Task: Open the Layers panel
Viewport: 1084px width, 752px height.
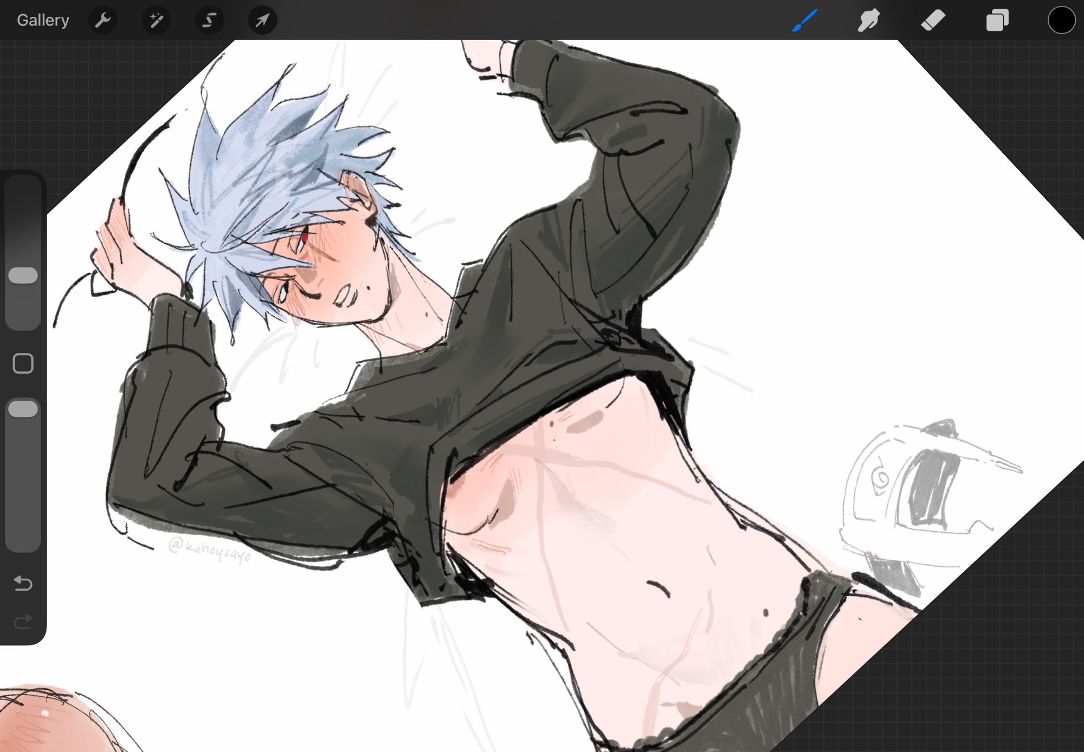Action: tap(997, 21)
